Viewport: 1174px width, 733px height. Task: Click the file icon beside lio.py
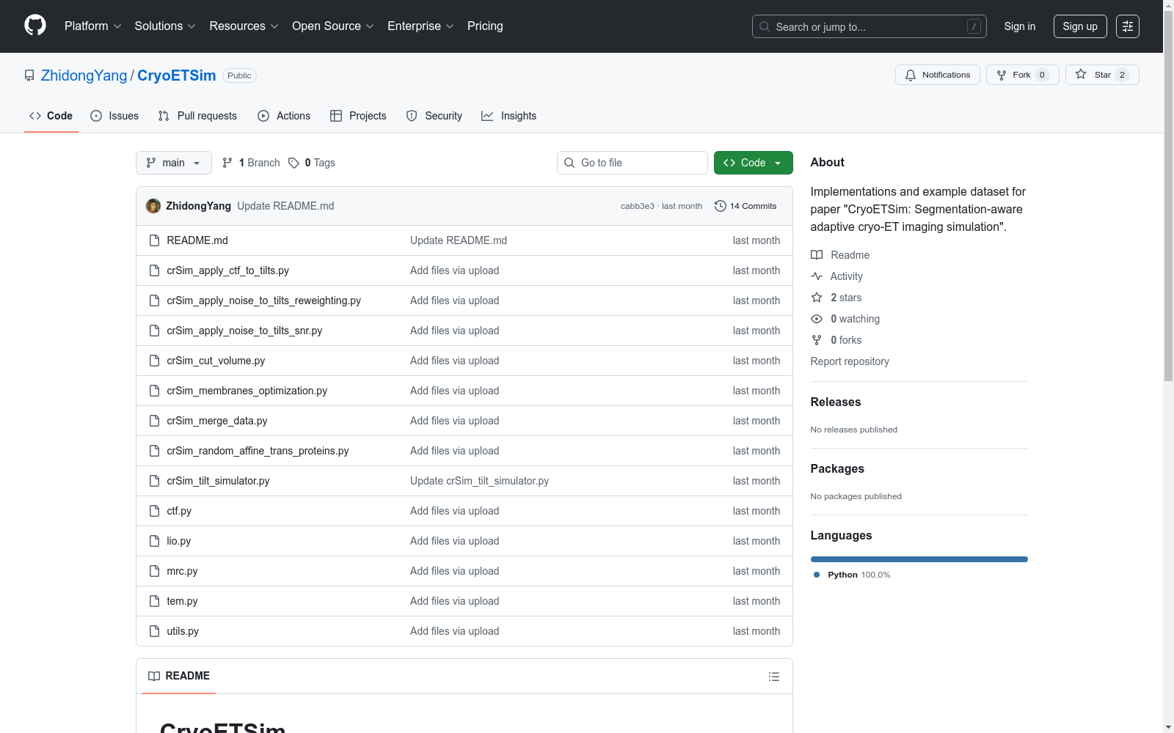154,541
